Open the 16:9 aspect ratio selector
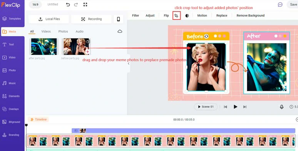This screenshot has height=151, width=298. coord(35,4)
